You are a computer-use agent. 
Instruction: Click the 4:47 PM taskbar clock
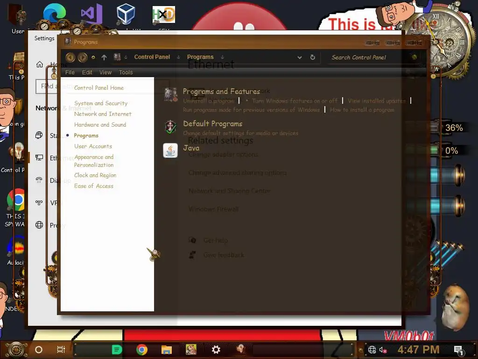pyautogui.click(x=418, y=350)
